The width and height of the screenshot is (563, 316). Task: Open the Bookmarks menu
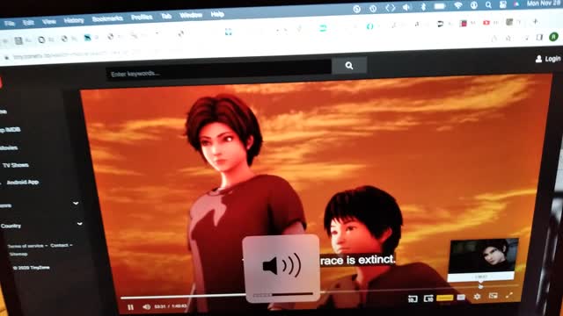107,18
